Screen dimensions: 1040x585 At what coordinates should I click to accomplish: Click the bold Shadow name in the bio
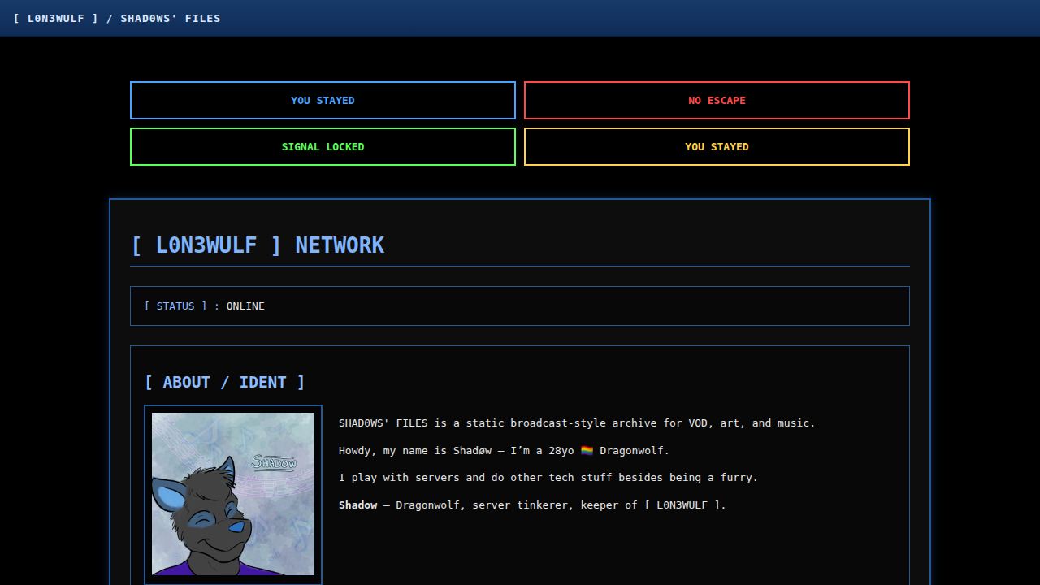(x=357, y=505)
